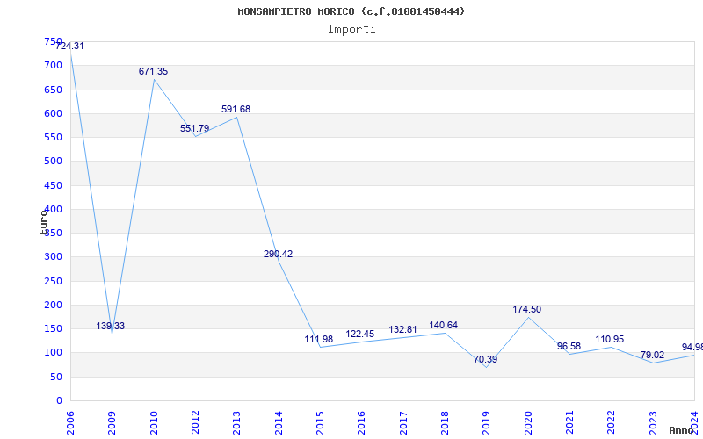Click the 2018 x-axis year label

(445, 423)
